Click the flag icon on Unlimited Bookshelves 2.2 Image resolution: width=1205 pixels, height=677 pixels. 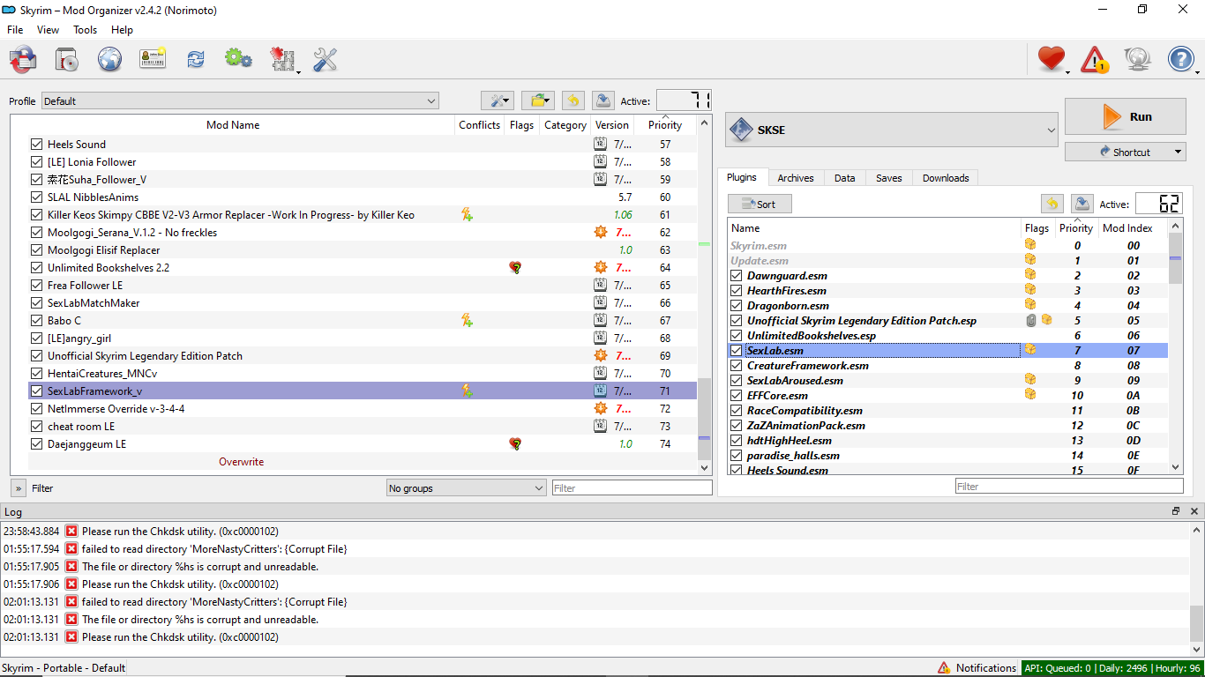click(515, 268)
